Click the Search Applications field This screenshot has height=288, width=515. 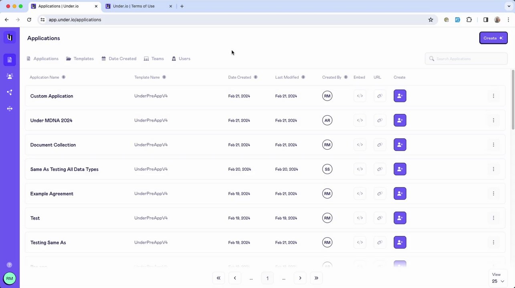point(466,59)
